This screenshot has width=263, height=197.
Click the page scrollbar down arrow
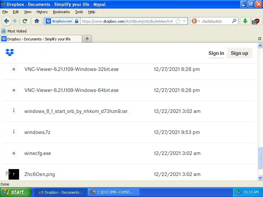click(260, 178)
